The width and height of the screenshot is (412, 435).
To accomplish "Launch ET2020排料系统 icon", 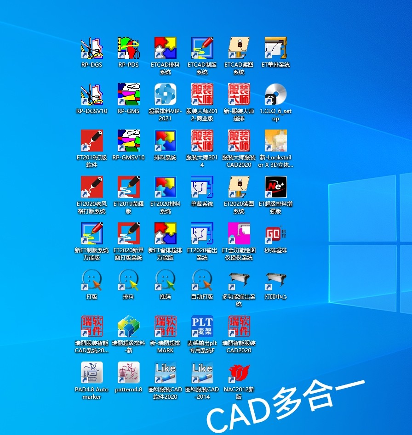I will pyautogui.click(x=165, y=186).
